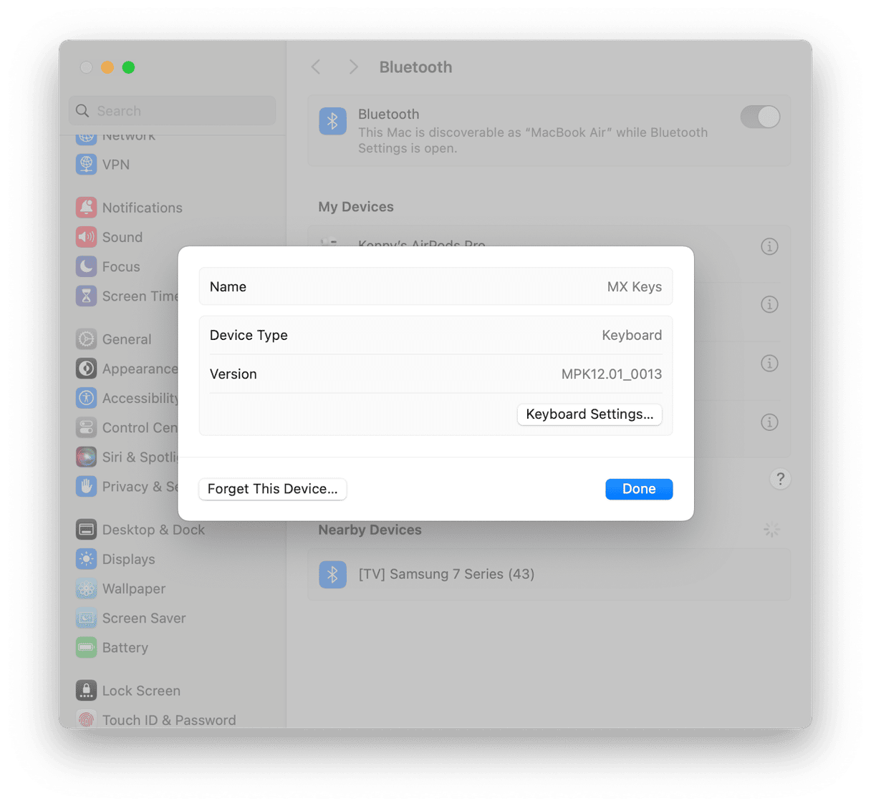Viewport: 871px width, 806px height.
Task: Open Sound speaker icon in sidebar
Action: (x=86, y=237)
